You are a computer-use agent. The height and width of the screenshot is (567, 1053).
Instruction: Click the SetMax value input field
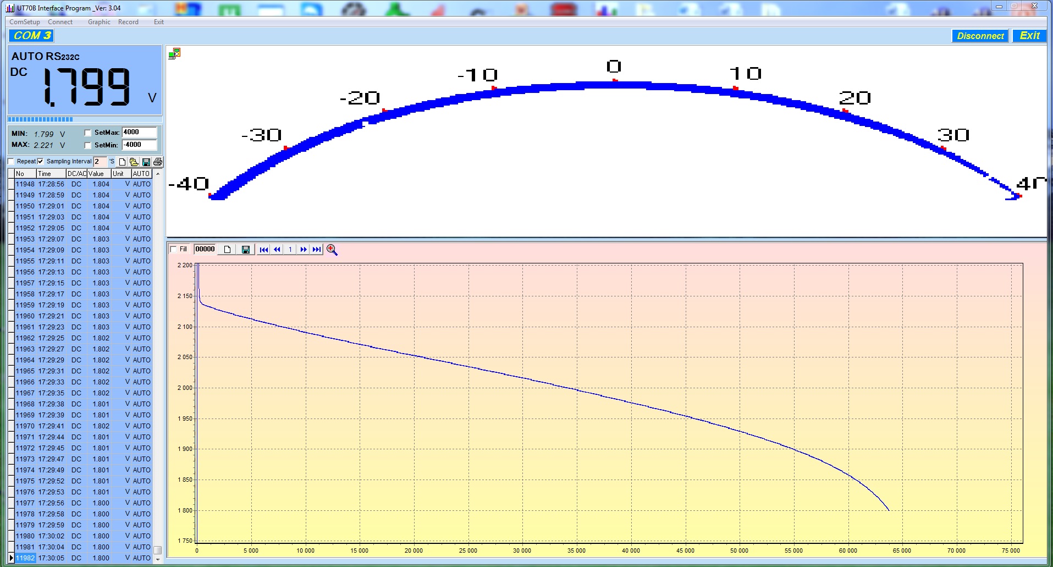[139, 132]
